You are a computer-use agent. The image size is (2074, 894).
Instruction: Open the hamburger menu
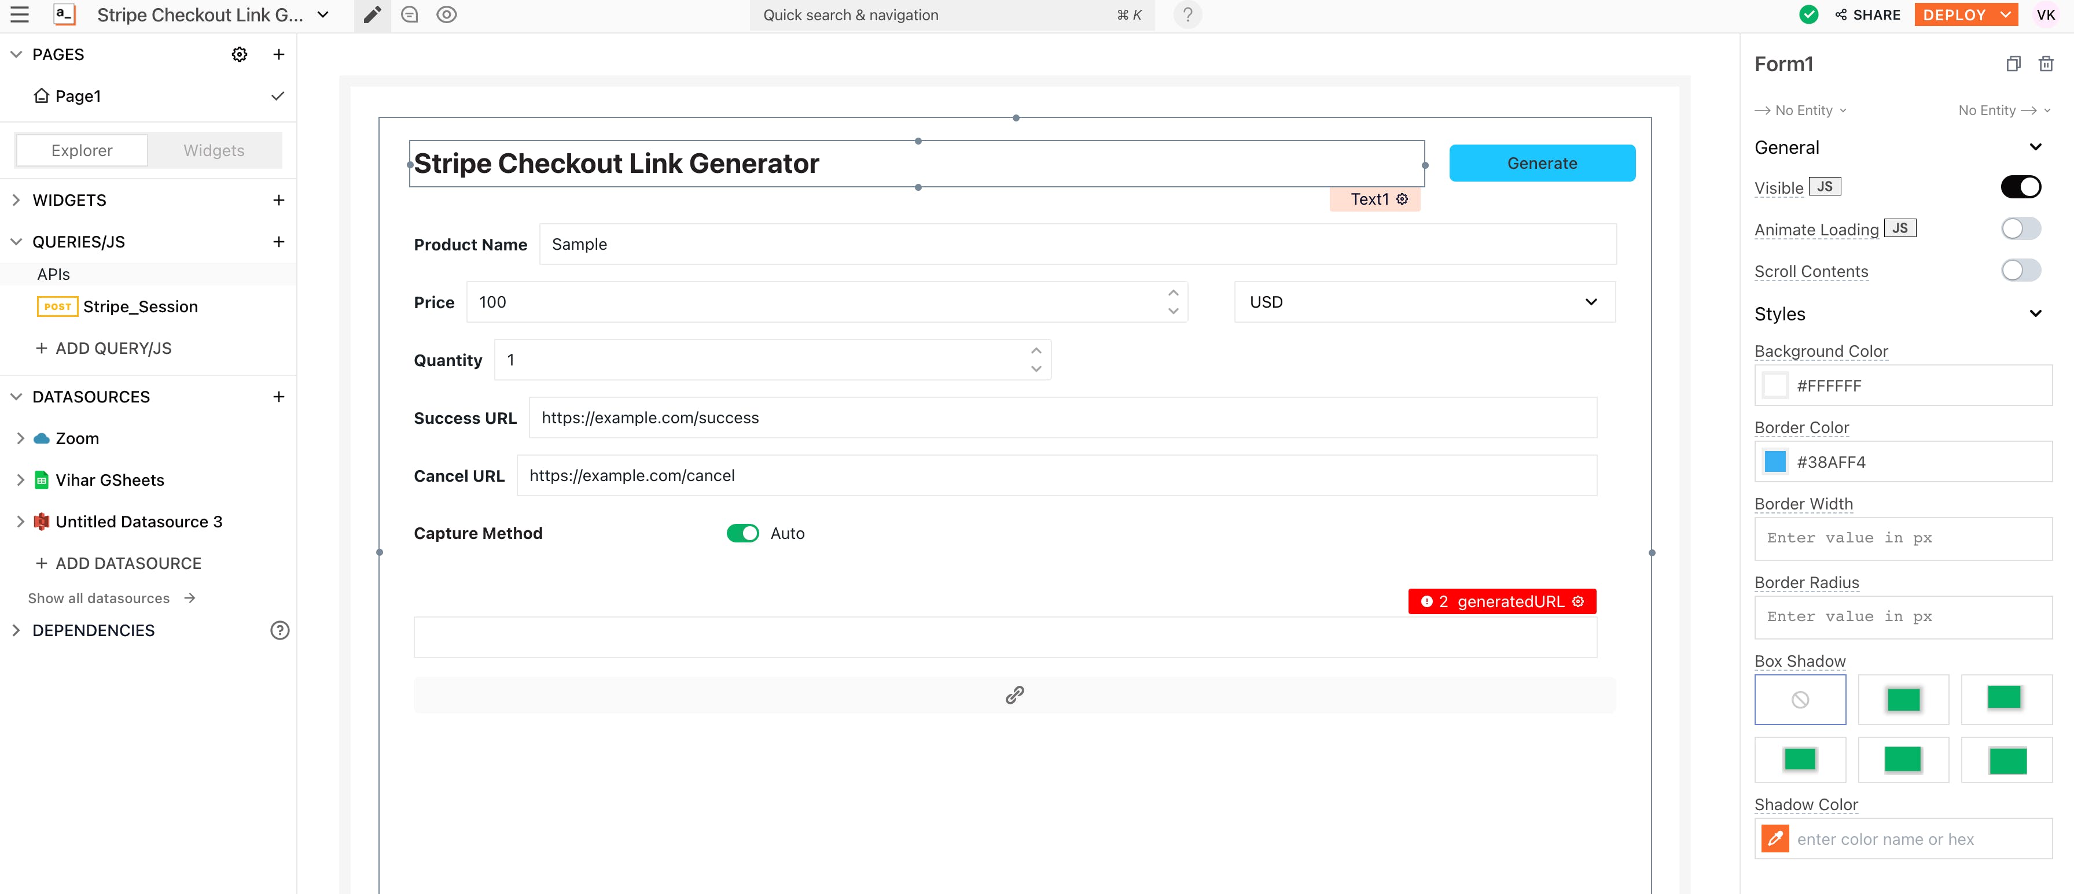coord(19,14)
